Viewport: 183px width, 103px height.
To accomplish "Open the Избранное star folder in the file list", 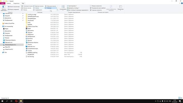I will tap(31, 35).
